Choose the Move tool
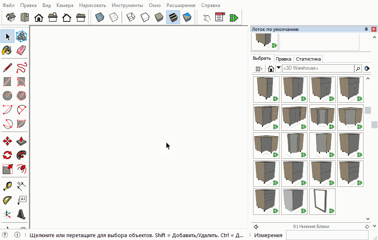Screen dimensions: 378x240 [7, 141]
